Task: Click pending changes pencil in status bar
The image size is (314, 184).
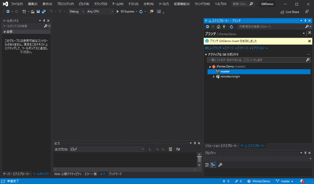Action: (238, 181)
